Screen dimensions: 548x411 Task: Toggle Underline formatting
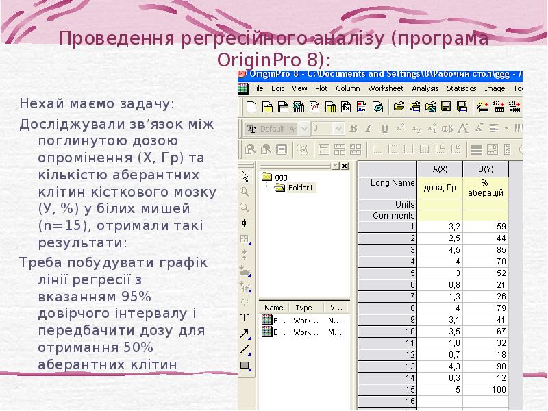384,128
